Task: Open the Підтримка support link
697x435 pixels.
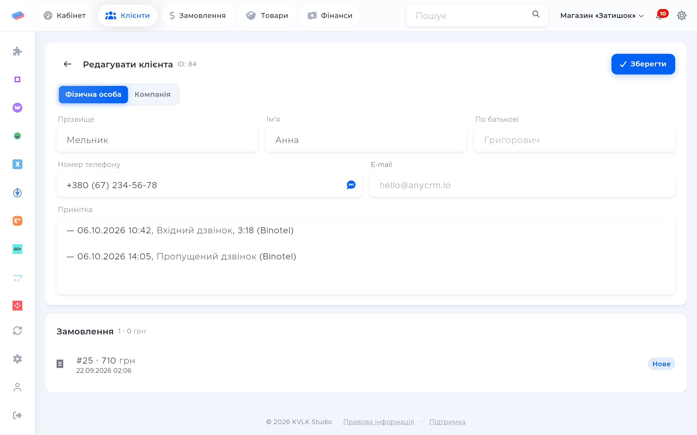Action: pyautogui.click(x=447, y=422)
